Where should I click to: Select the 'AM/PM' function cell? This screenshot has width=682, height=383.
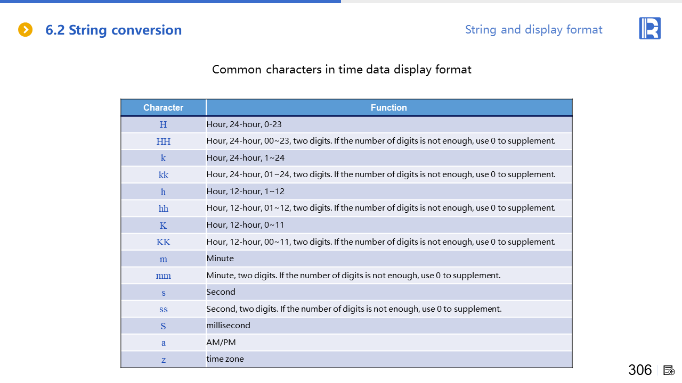(221, 343)
